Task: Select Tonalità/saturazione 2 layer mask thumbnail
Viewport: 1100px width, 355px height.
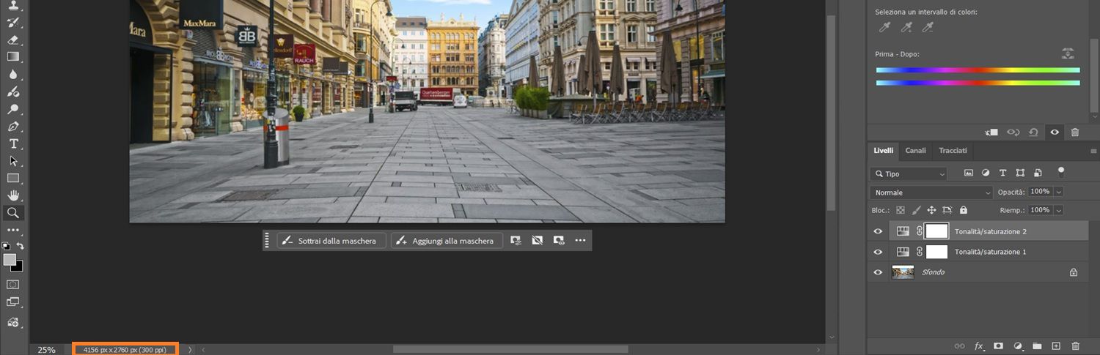Action: coord(937,231)
